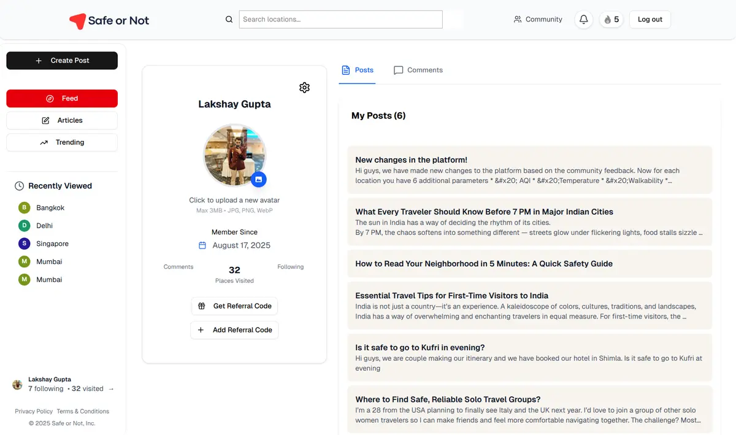Focus the Search locations input field
This screenshot has width=736, height=435.
coord(340,20)
